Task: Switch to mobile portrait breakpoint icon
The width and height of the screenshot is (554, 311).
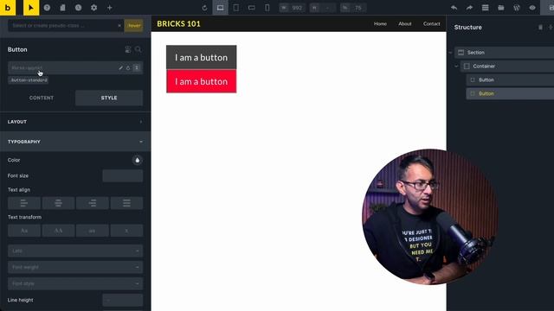Action: pos(267,8)
